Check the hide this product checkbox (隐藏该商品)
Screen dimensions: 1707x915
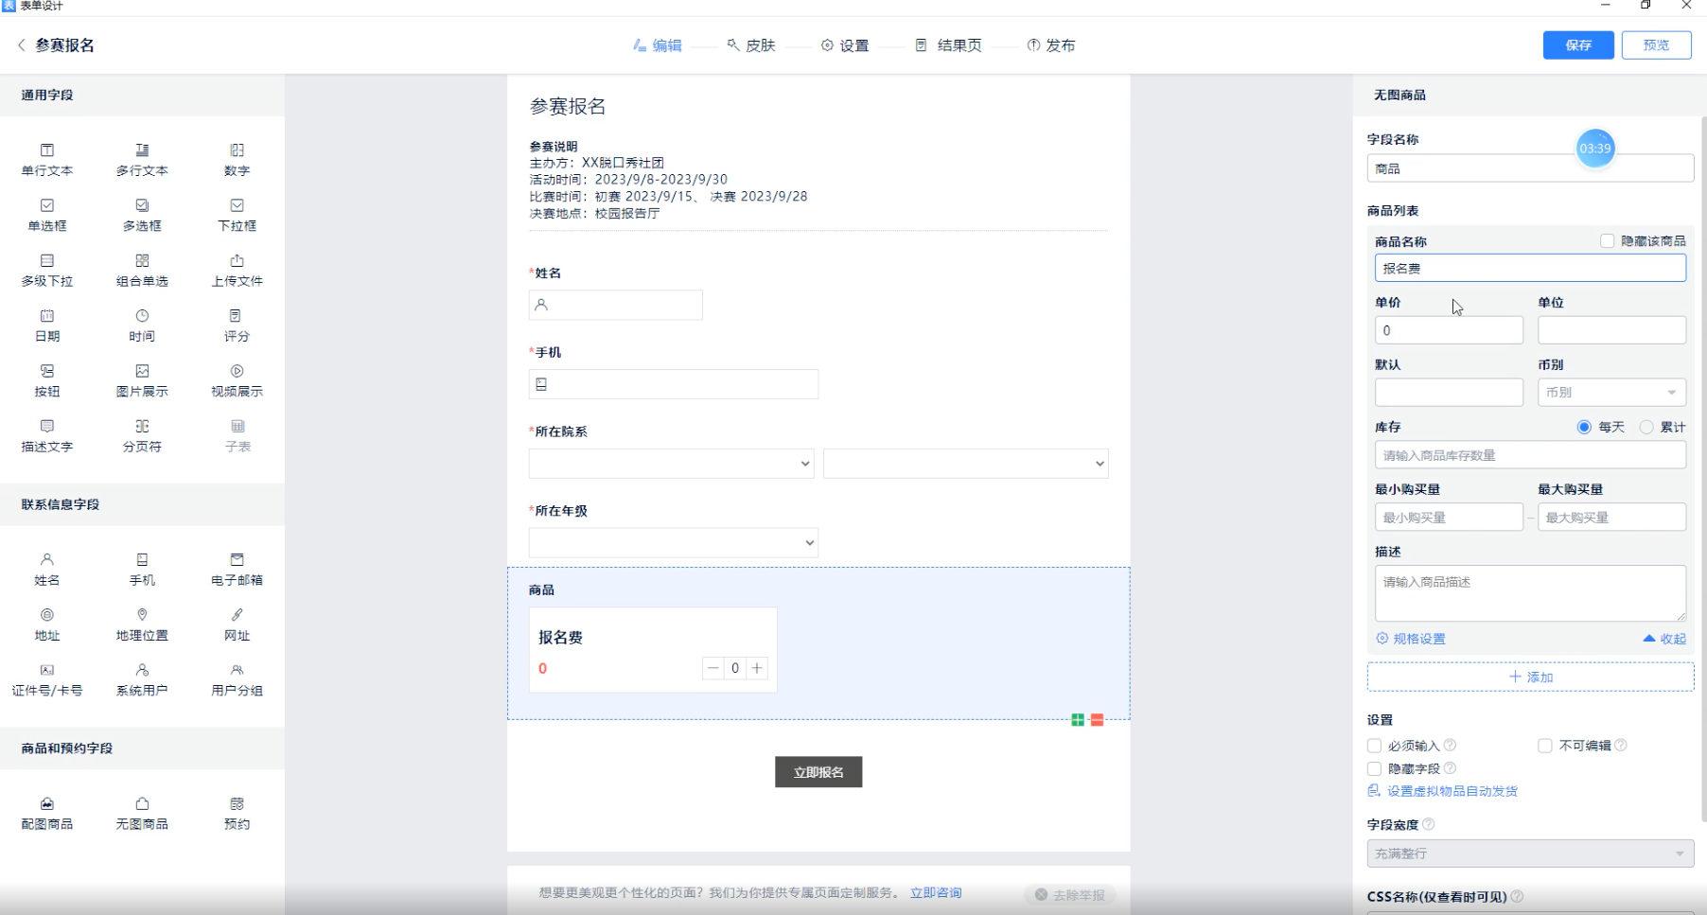[1607, 241]
